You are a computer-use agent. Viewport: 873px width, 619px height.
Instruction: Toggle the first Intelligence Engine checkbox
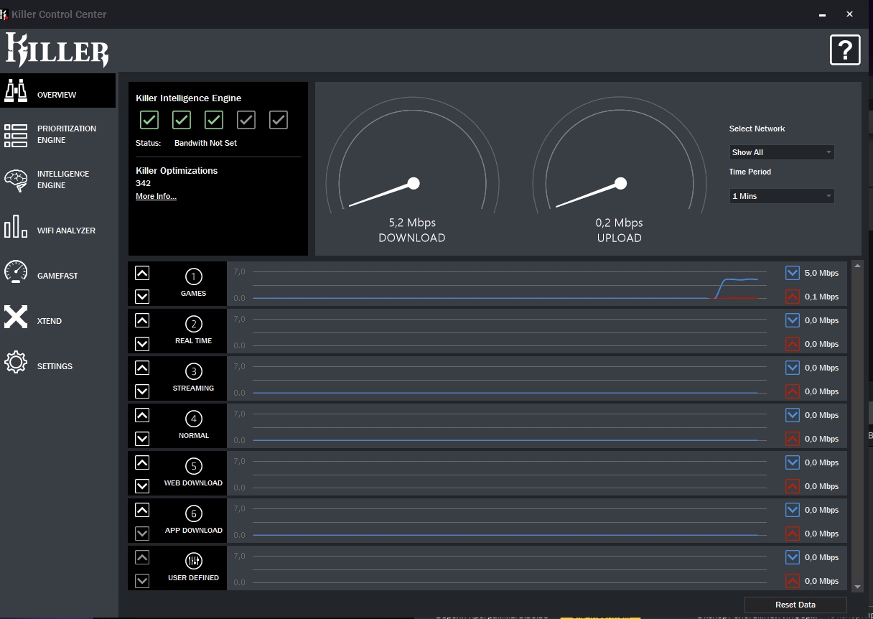149,120
